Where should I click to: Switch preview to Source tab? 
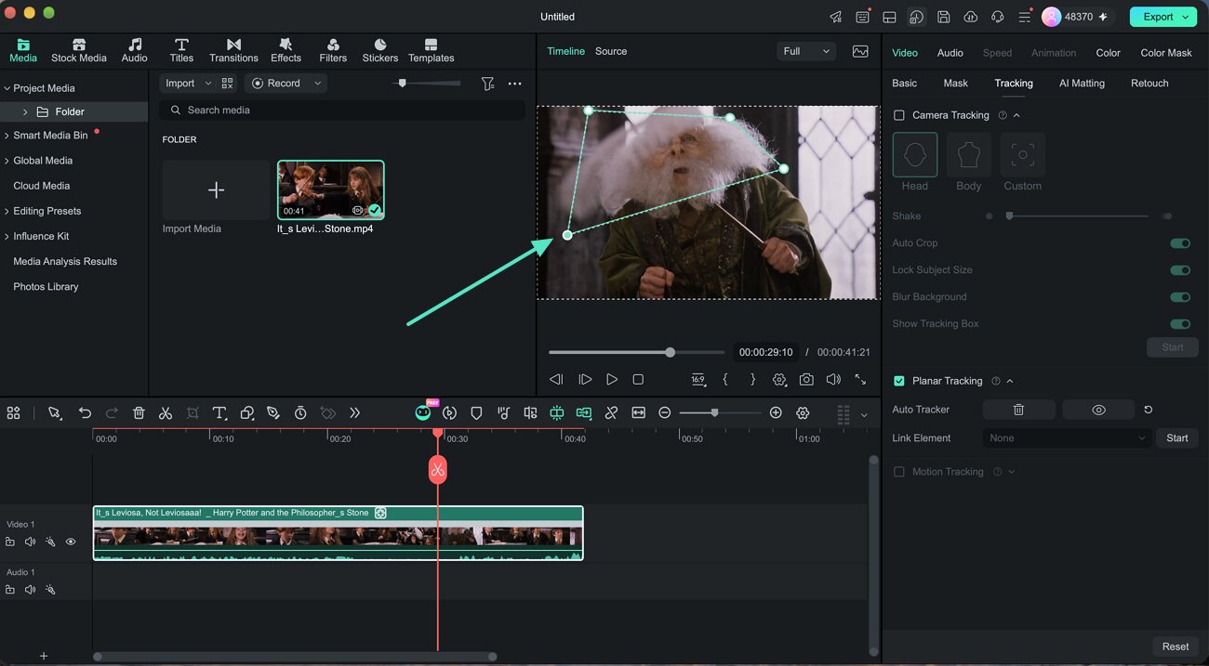click(x=611, y=51)
